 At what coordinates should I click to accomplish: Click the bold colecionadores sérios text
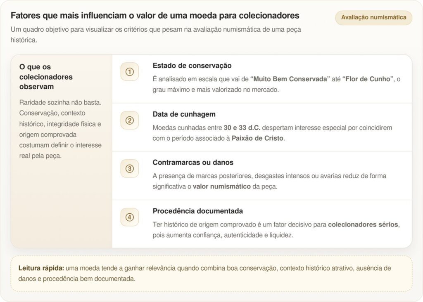pyautogui.click(x=363, y=224)
